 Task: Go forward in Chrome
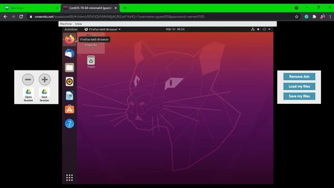pos(13,17)
